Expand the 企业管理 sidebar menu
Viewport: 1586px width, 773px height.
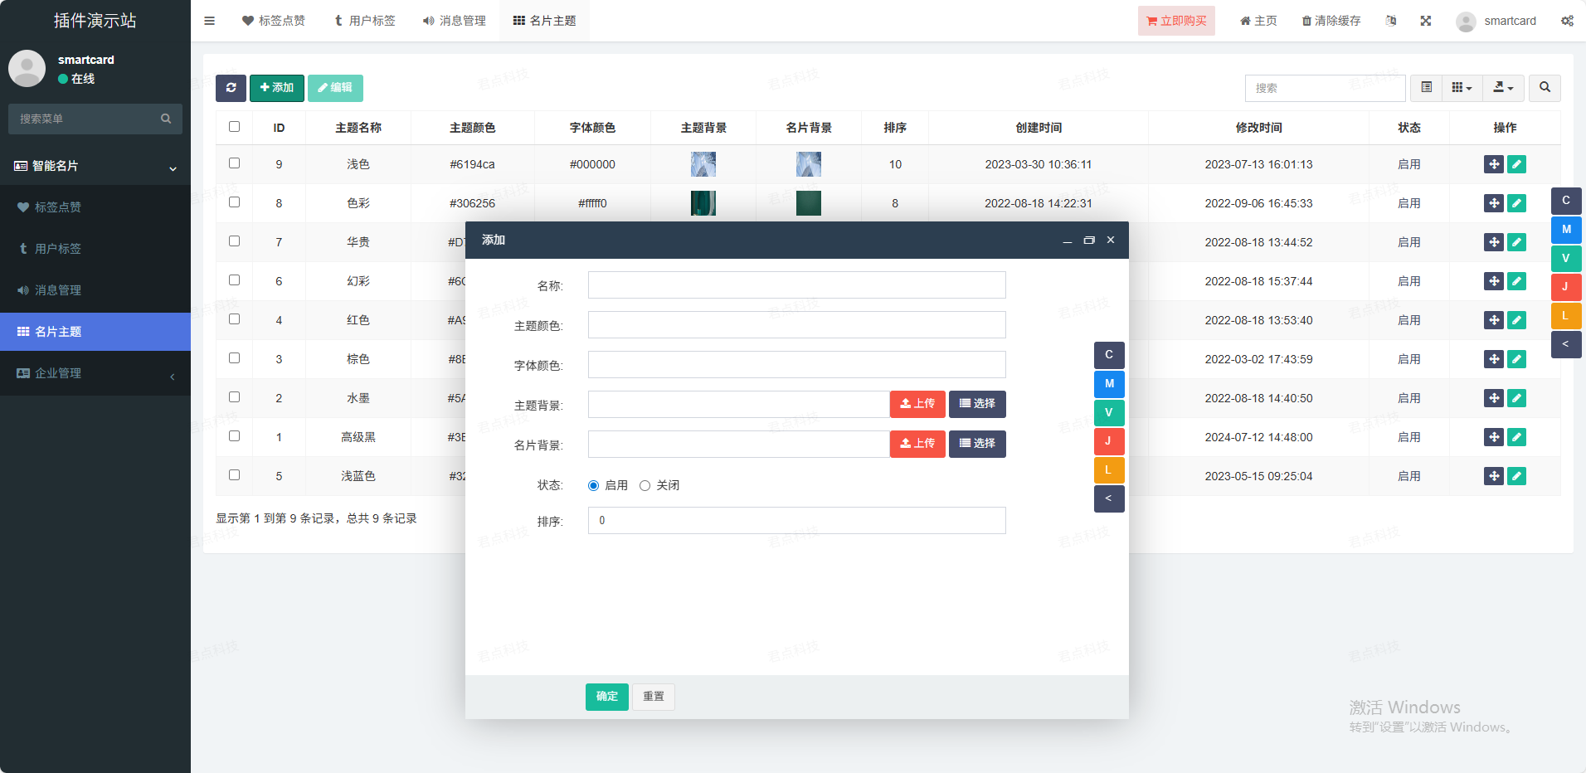click(95, 373)
